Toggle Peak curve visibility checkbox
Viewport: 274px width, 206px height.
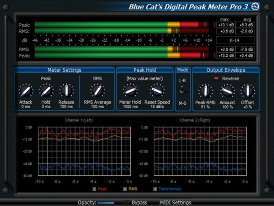pos(94,189)
